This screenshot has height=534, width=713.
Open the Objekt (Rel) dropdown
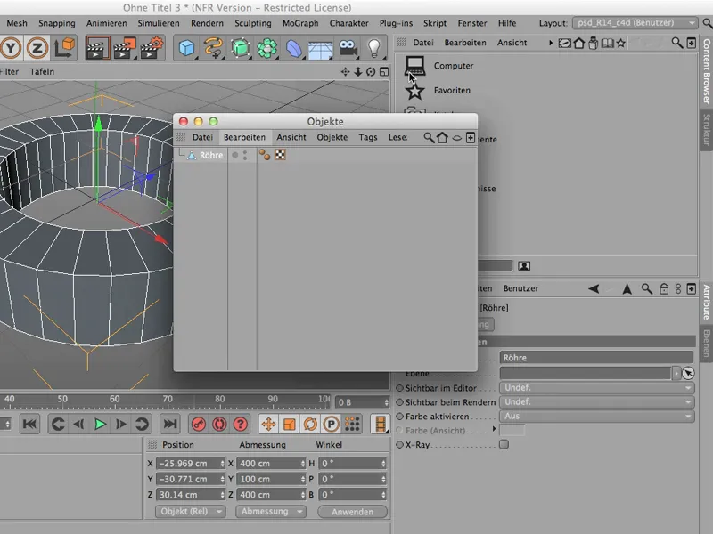pyautogui.click(x=189, y=512)
